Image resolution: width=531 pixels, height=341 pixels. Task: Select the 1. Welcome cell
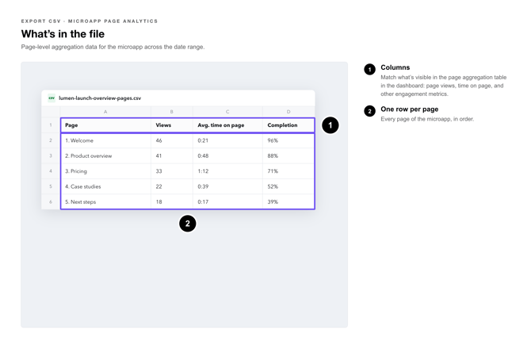pyautogui.click(x=105, y=140)
